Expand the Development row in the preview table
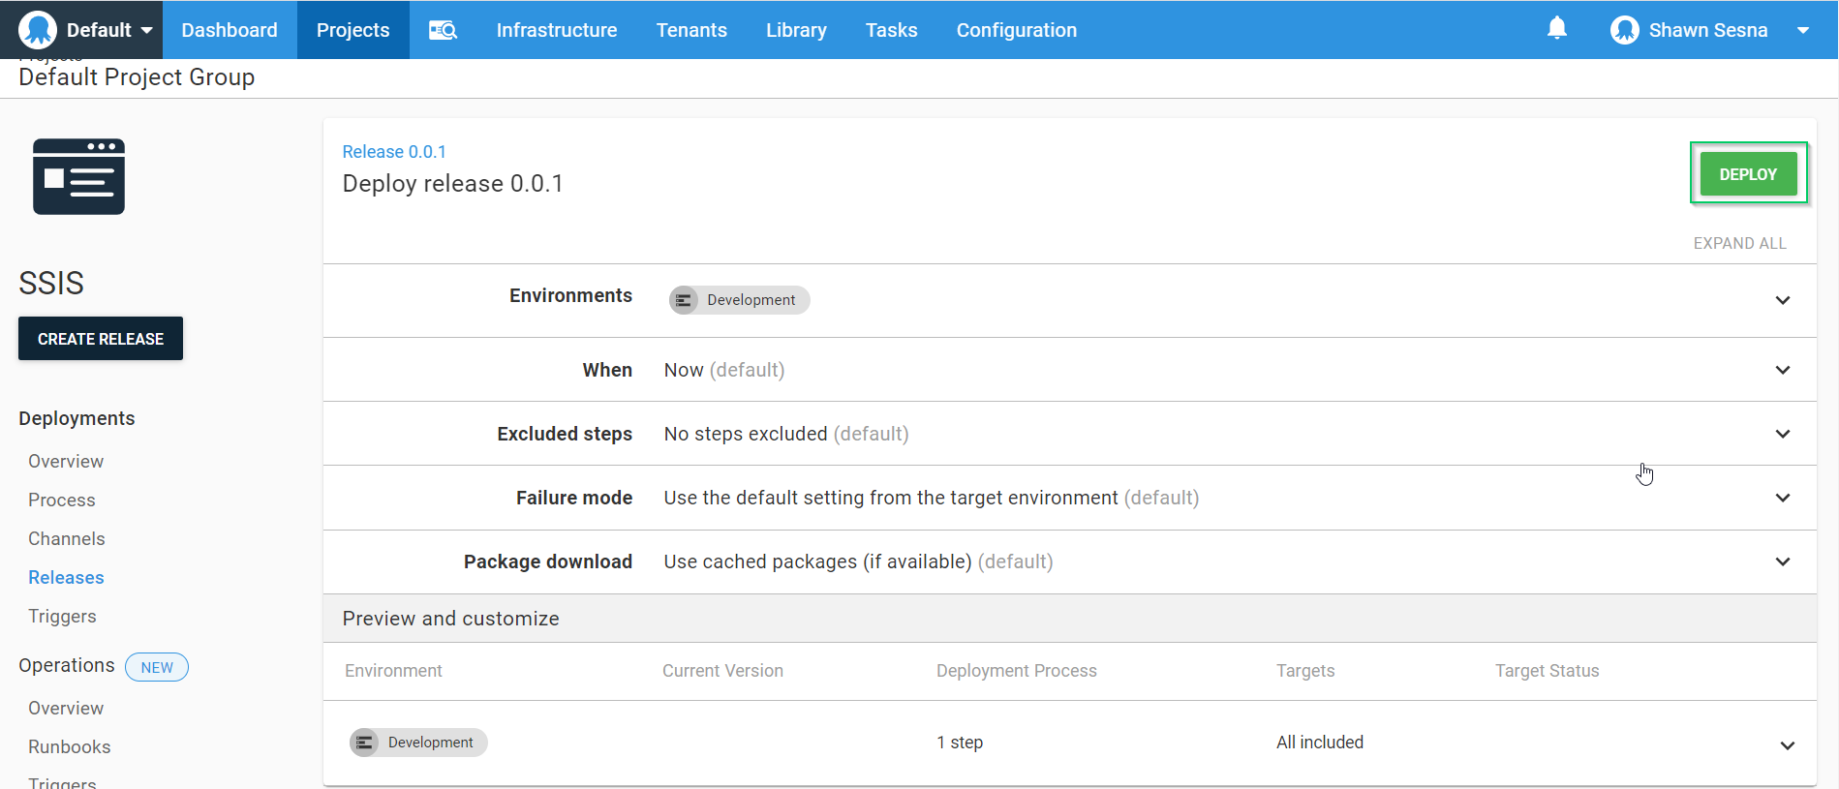This screenshot has width=1839, height=789. [x=1787, y=745]
